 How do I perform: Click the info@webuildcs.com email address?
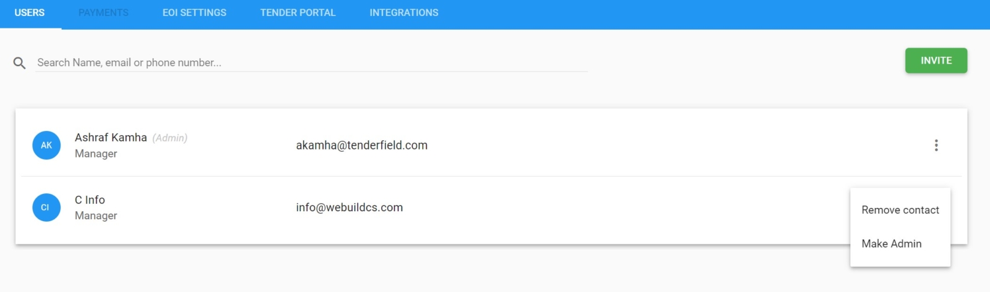[x=350, y=208]
